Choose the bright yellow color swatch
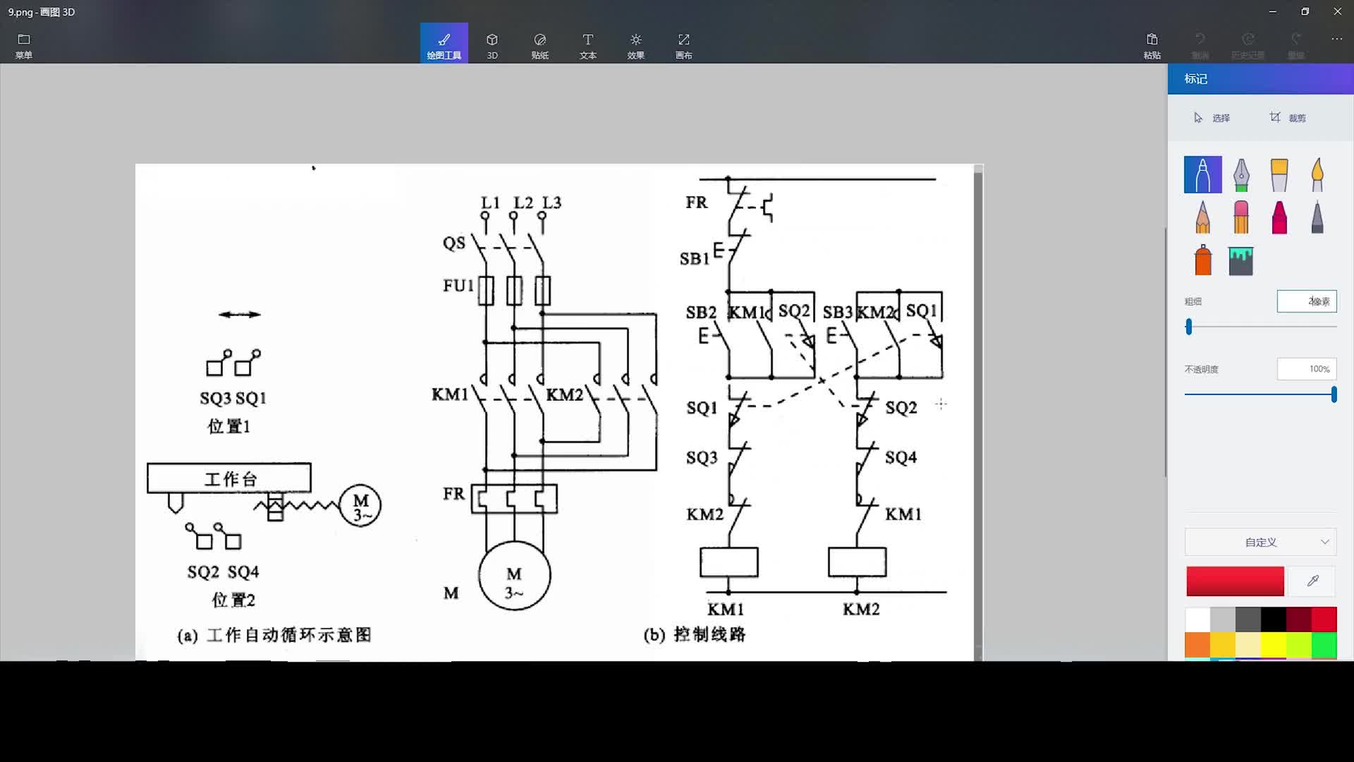Image resolution: width=1354 pixels, height=762 pixels. pos(1274,645)
